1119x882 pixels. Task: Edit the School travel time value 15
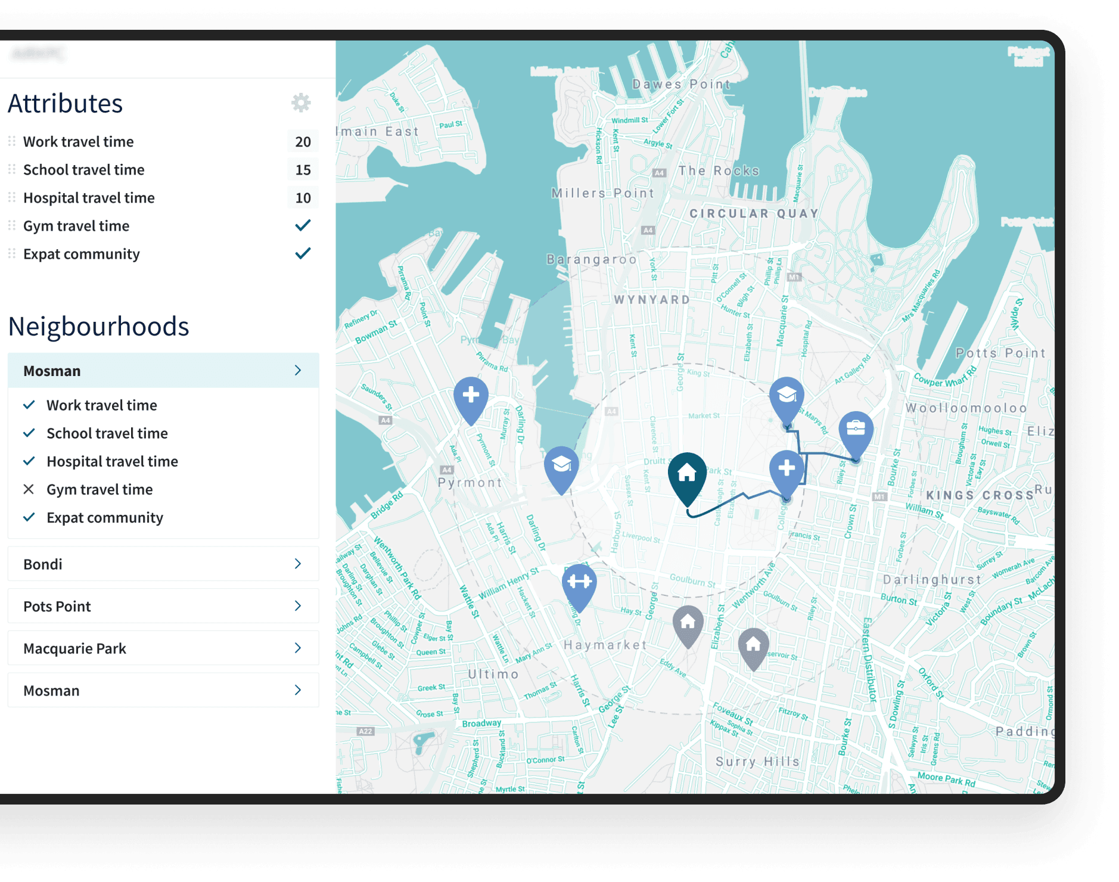pyautogui.click(x=303, y=169)
